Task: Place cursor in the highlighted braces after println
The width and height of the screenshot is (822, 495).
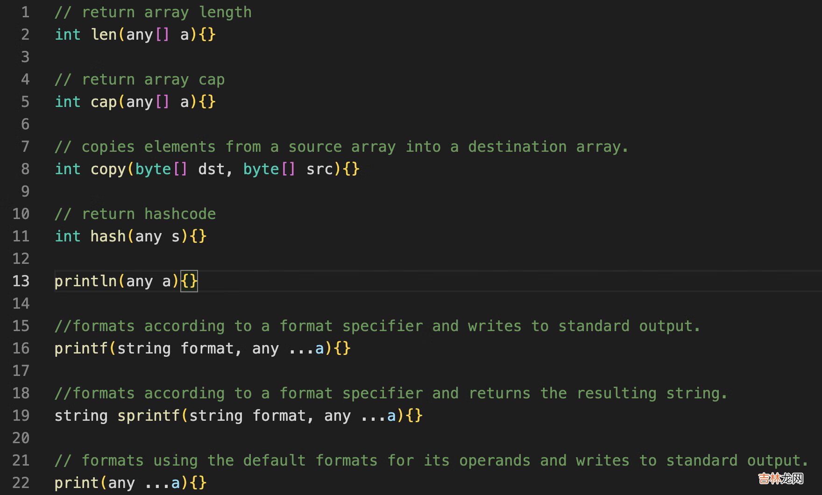Action: click(189, 281)
